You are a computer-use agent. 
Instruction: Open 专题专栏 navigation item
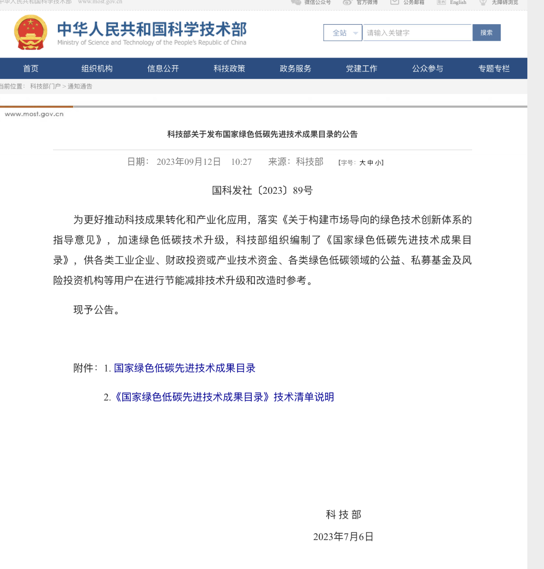[494, 68]
